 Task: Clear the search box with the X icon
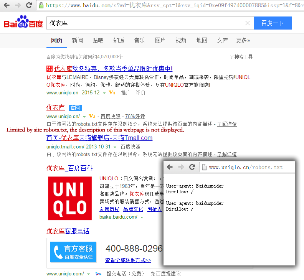[248, 23]
